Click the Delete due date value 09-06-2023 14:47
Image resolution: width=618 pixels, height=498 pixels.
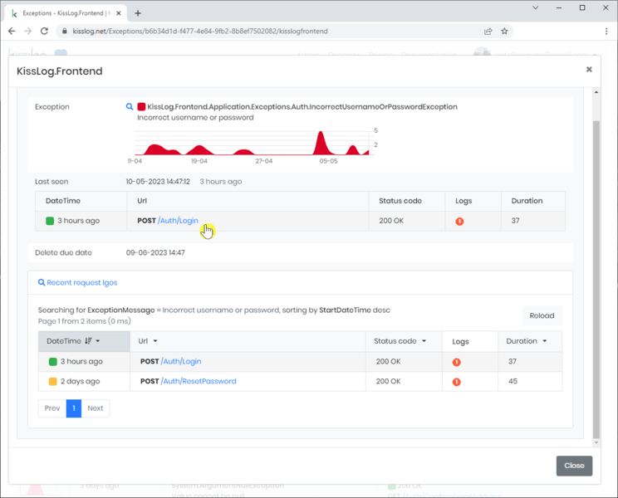click(155, 253)
